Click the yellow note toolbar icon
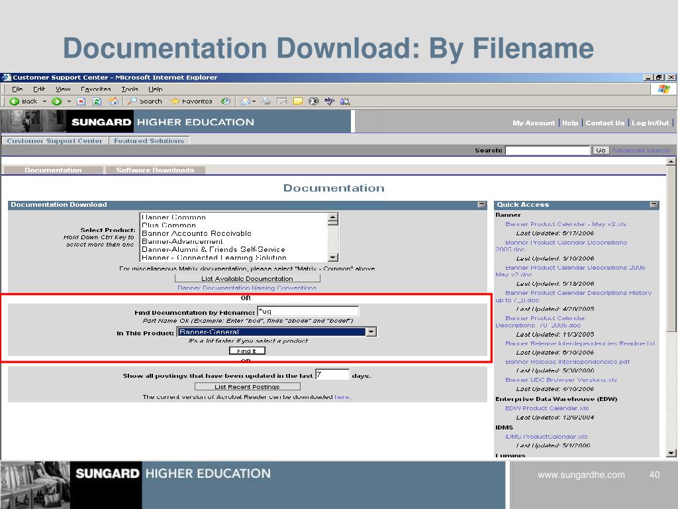678x509 pixels. pos(298,101)
